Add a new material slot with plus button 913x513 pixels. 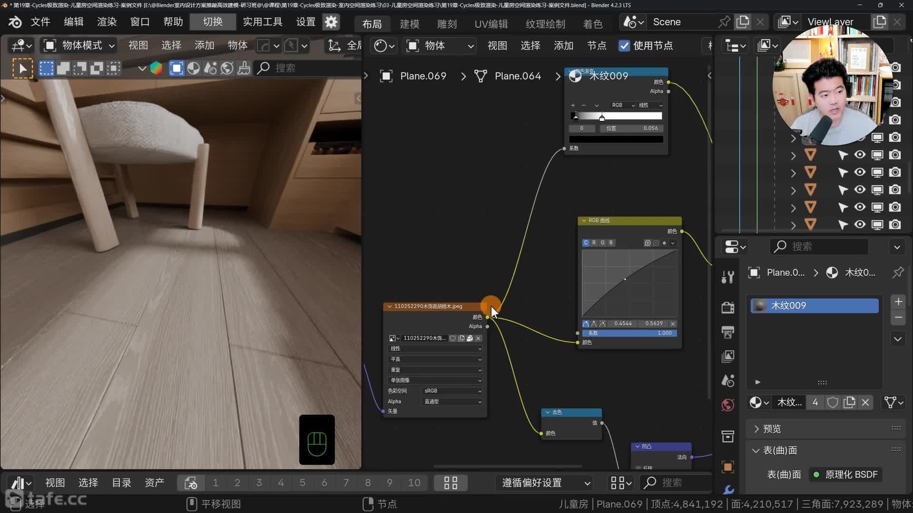tap(898, 302)
